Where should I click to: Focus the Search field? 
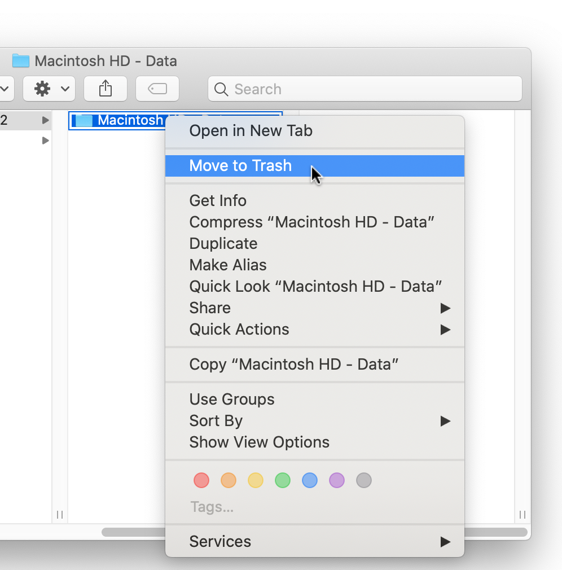[365, 89]
